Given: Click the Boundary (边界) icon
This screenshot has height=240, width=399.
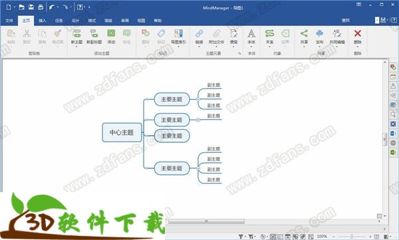Looking at the screenshot, I should [x=285, y=33].
